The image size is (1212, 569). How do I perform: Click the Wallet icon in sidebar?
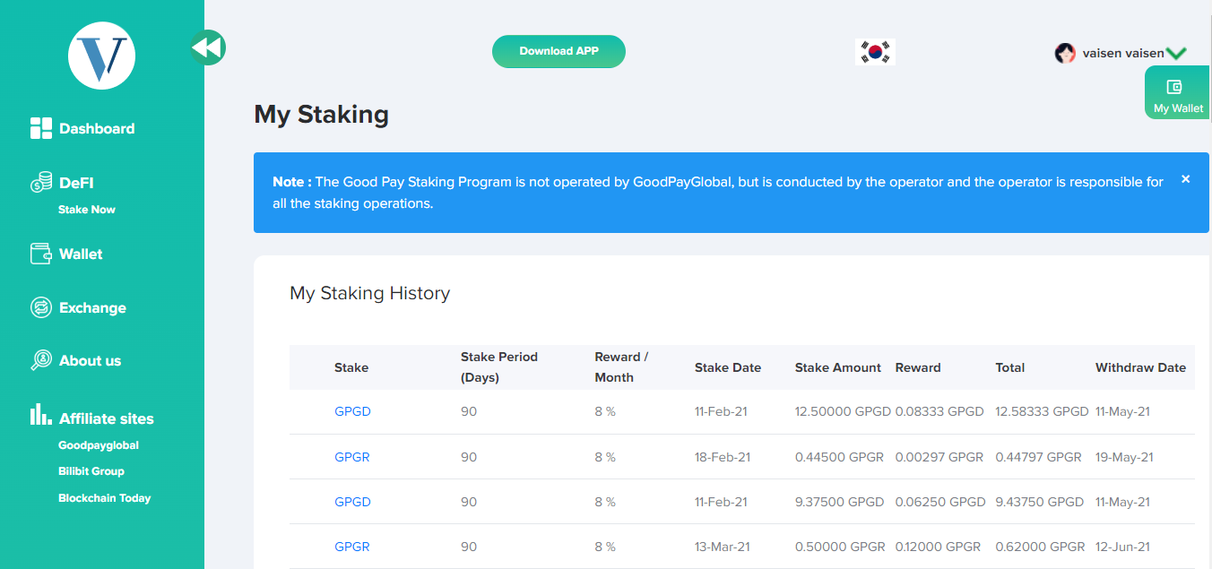(41, 254)
